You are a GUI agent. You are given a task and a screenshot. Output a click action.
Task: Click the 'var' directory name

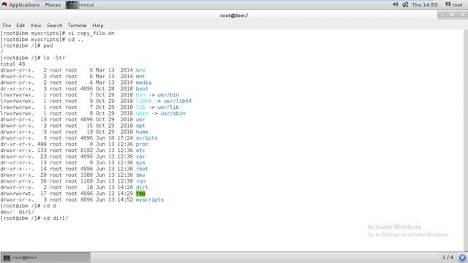140,156
